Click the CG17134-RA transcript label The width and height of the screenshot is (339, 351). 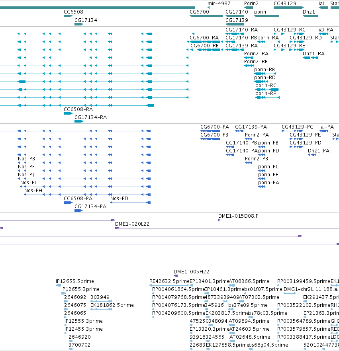(x=90, y=117)
